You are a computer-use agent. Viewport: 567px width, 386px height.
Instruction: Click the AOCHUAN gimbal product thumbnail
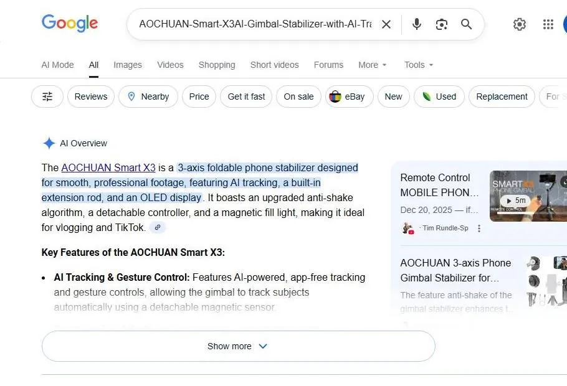pyautogui.click(x=547, y=281)
